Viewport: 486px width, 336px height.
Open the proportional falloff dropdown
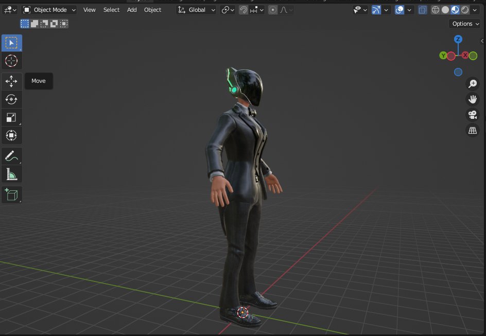click(x=285, y=10)
